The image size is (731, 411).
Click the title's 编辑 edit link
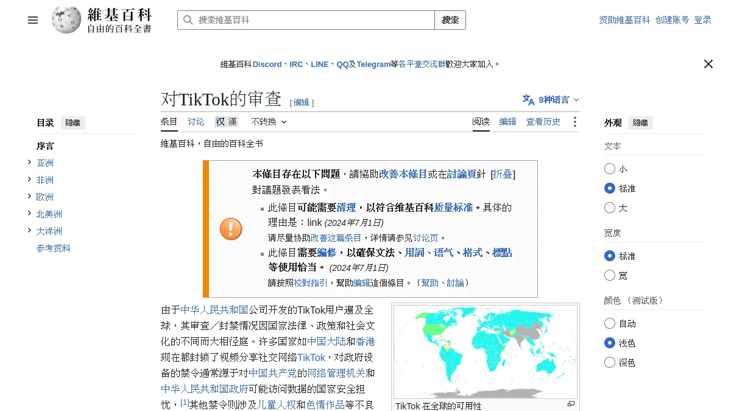pyautogui.click(x=301, y=103)
